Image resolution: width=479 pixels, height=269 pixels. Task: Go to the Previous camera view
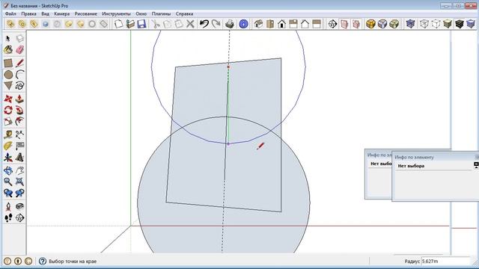coord(8,193)
